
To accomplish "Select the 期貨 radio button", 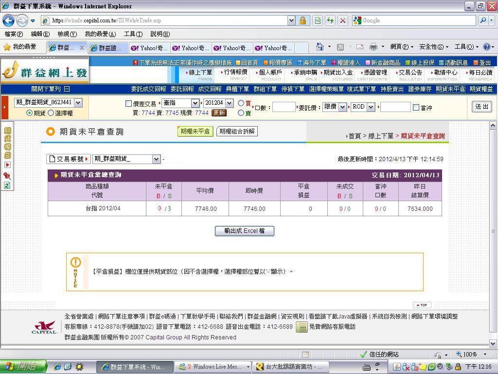I will (x=29, y=112).
